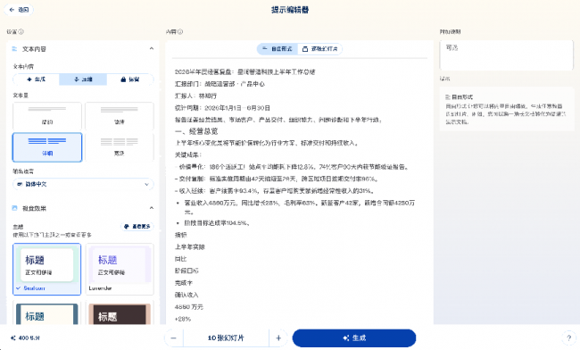Viewport: 580px width, 350px height.
Task: Click the 自由形式 hint card title
Action: pos(459,97)
